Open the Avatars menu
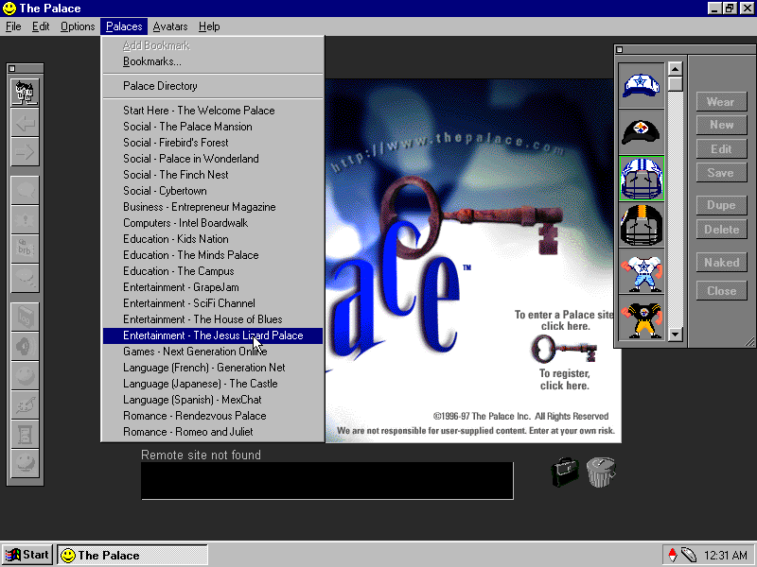Viewport: 757px width, 567px height. [x=169, y=26]
